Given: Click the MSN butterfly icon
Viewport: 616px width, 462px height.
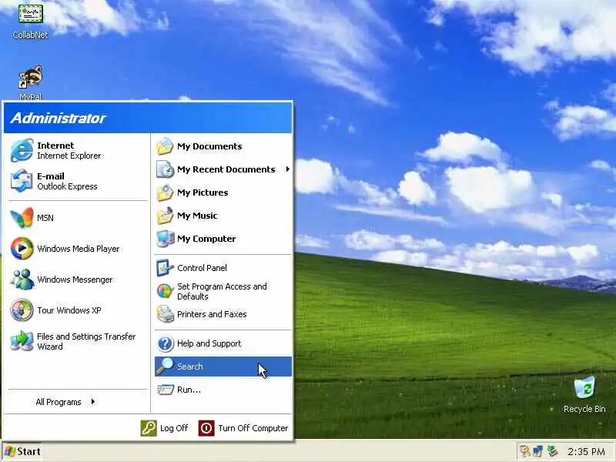Looking at the screenshot, I should pos(22,218).
